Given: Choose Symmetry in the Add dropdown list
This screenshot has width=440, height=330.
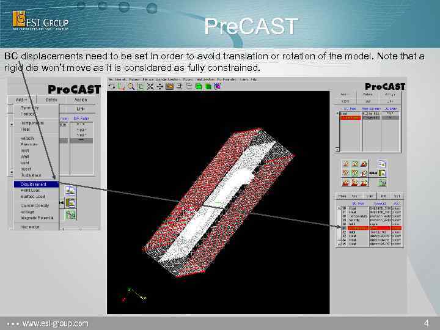Looking at the screenshot, I should [x=29, y=108].
